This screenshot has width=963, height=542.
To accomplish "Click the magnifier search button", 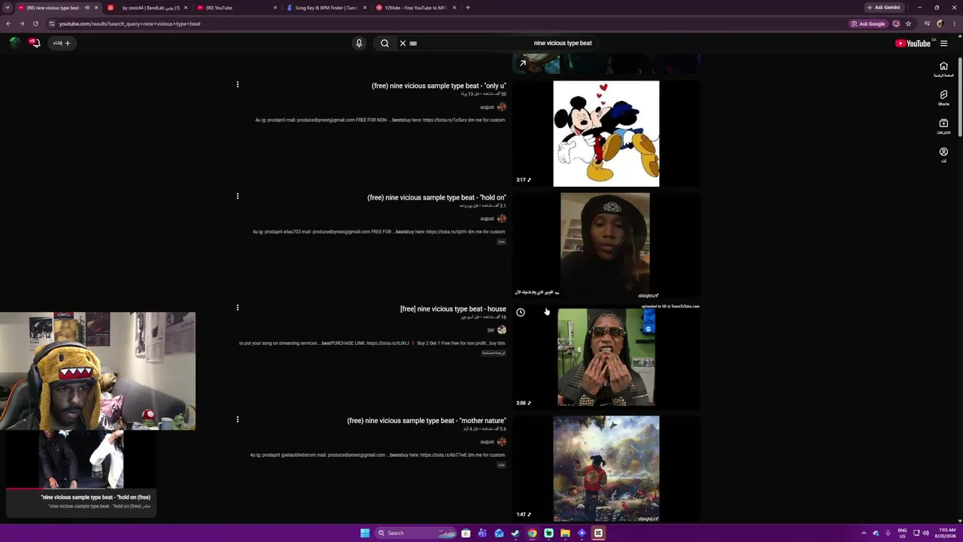I will (384, 43).
